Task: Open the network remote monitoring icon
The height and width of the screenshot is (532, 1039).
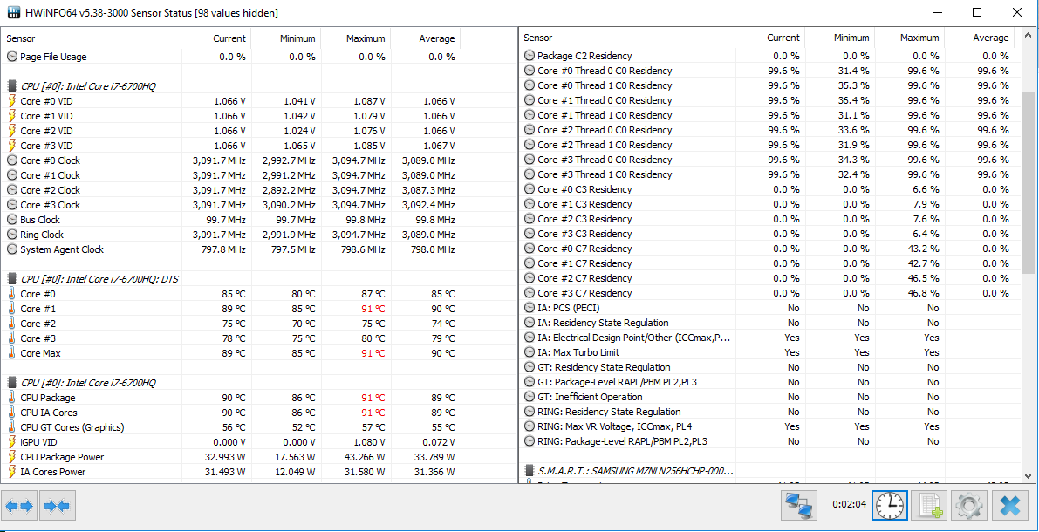Action: pos(801,507)
